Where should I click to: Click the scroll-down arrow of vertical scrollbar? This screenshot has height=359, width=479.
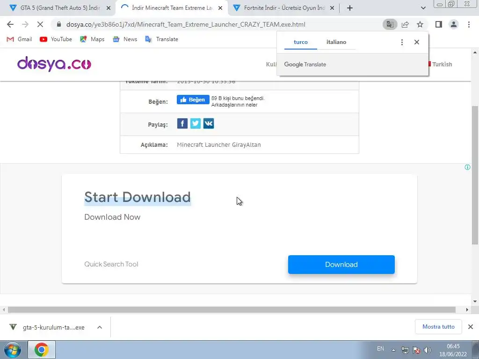point(475,302)
